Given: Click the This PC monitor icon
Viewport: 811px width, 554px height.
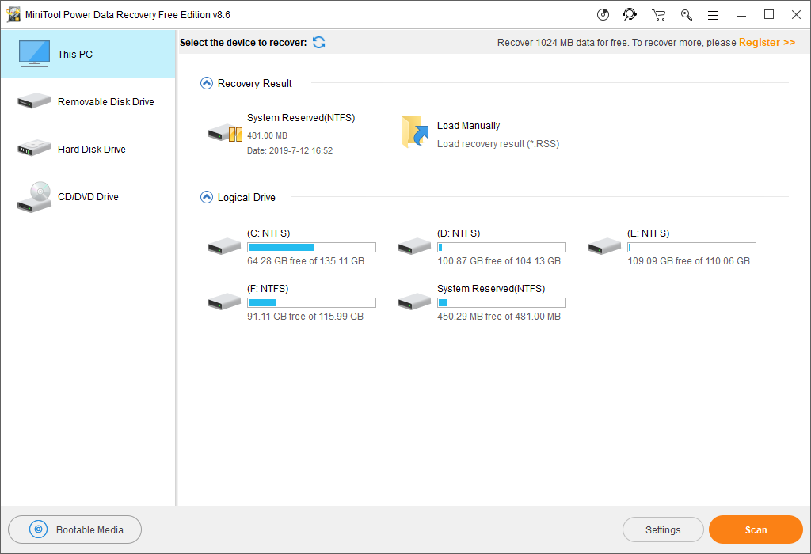Looking at the screenshot, I should click(x=34, y=54).
